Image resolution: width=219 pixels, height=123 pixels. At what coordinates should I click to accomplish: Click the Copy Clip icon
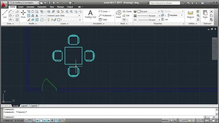point(211,16)
